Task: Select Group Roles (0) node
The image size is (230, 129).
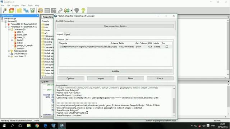Action: click(20, 53)
